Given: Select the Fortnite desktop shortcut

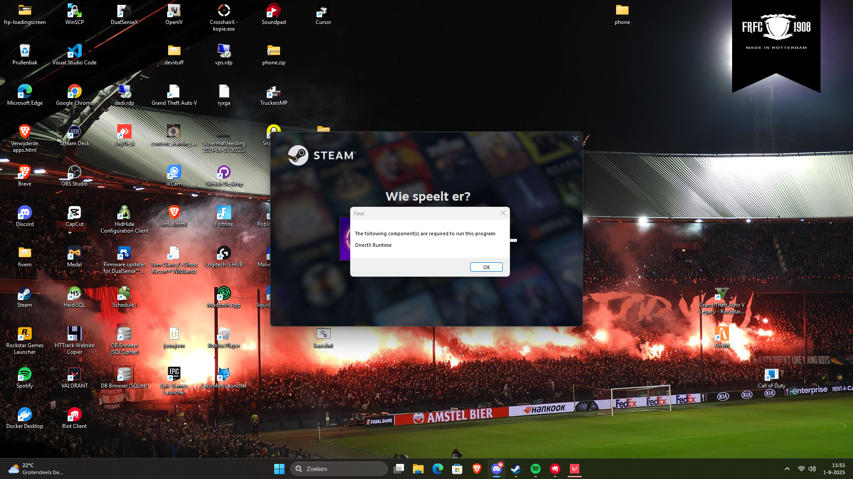Looking at the screenshot, I should 224,217.
